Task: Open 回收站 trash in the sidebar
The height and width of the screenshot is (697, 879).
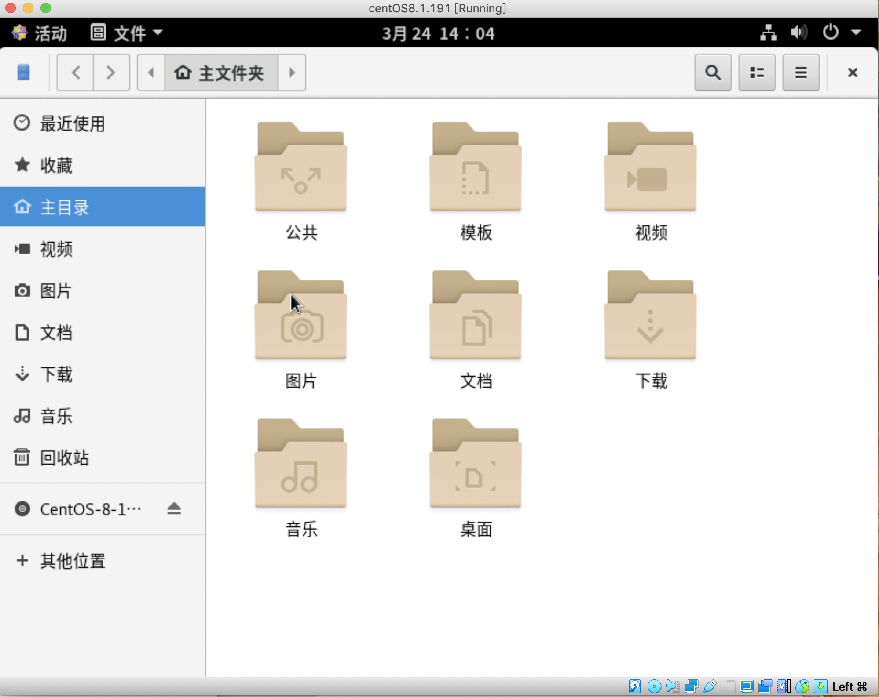Action: [103, 457]
